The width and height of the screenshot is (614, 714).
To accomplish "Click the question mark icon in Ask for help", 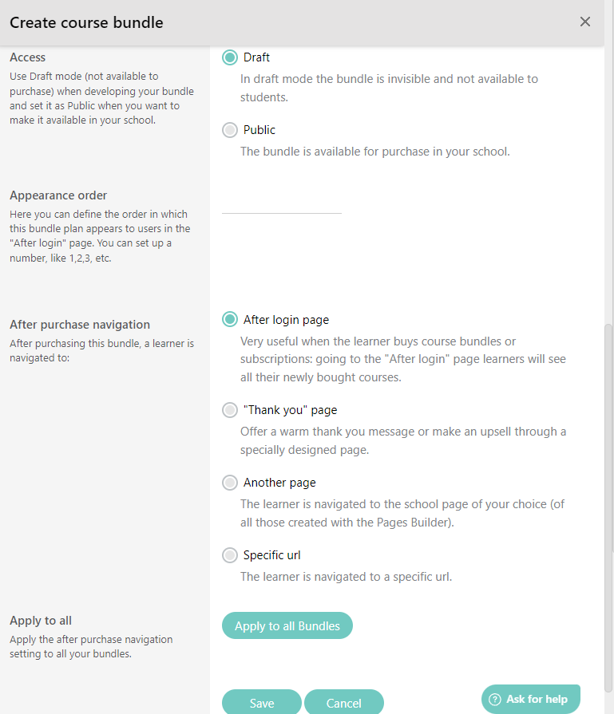I will tap(493, 698).
